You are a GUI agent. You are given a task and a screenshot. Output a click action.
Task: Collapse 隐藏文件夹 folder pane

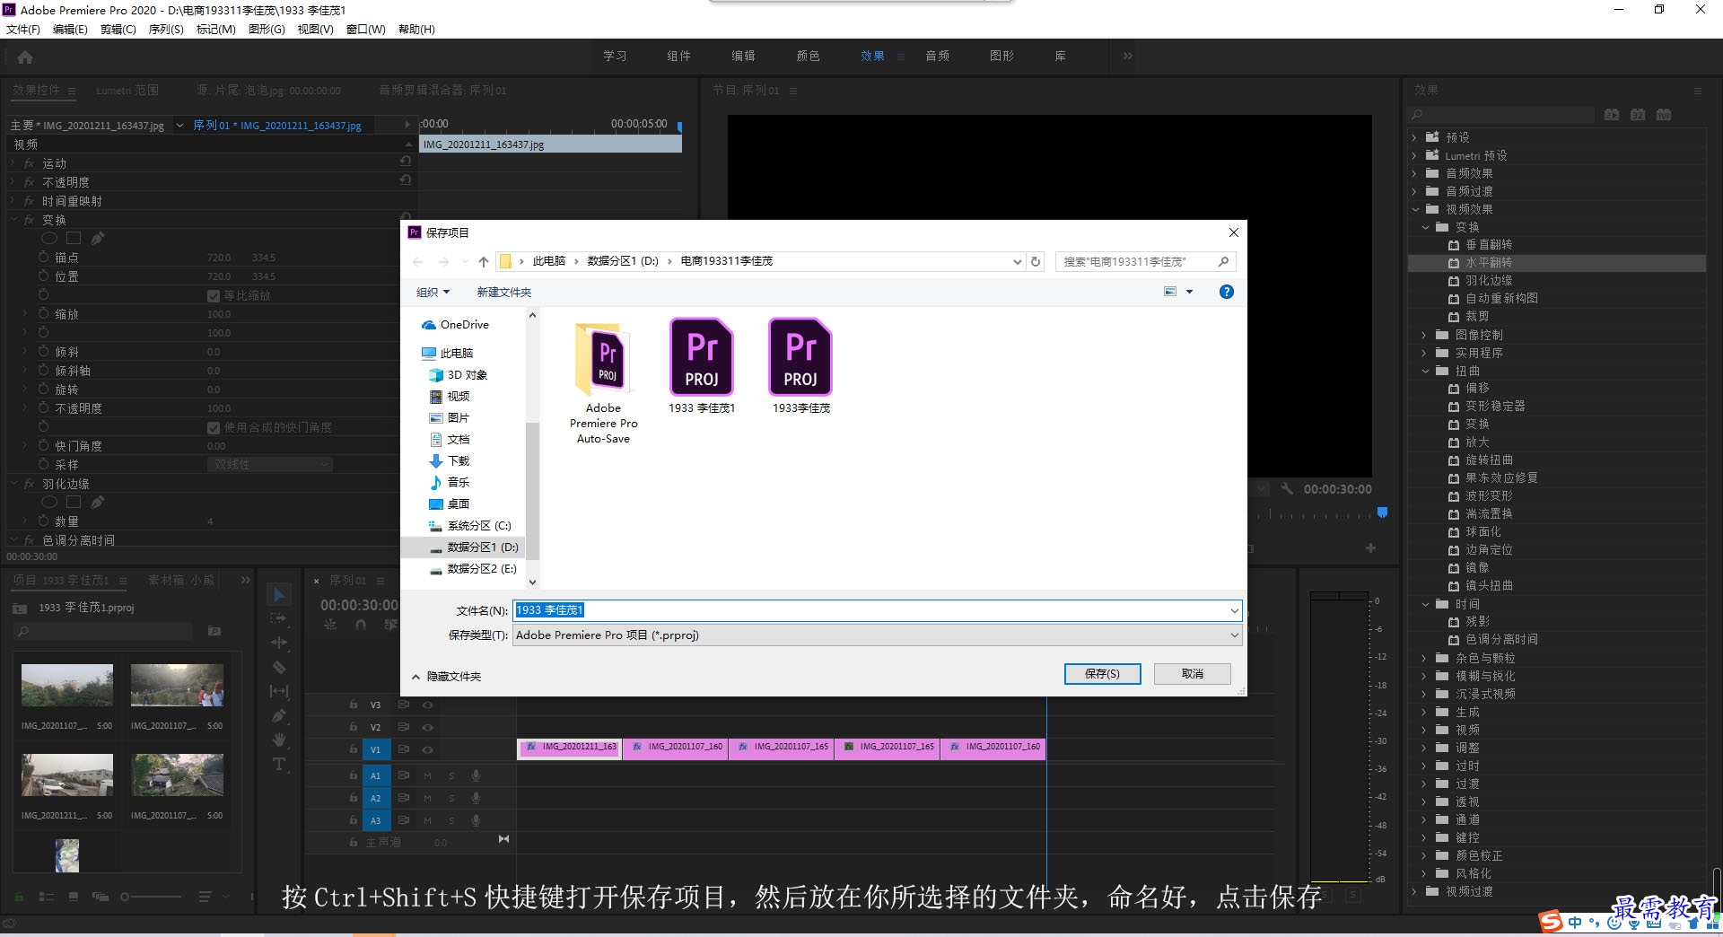coord(446,676)
